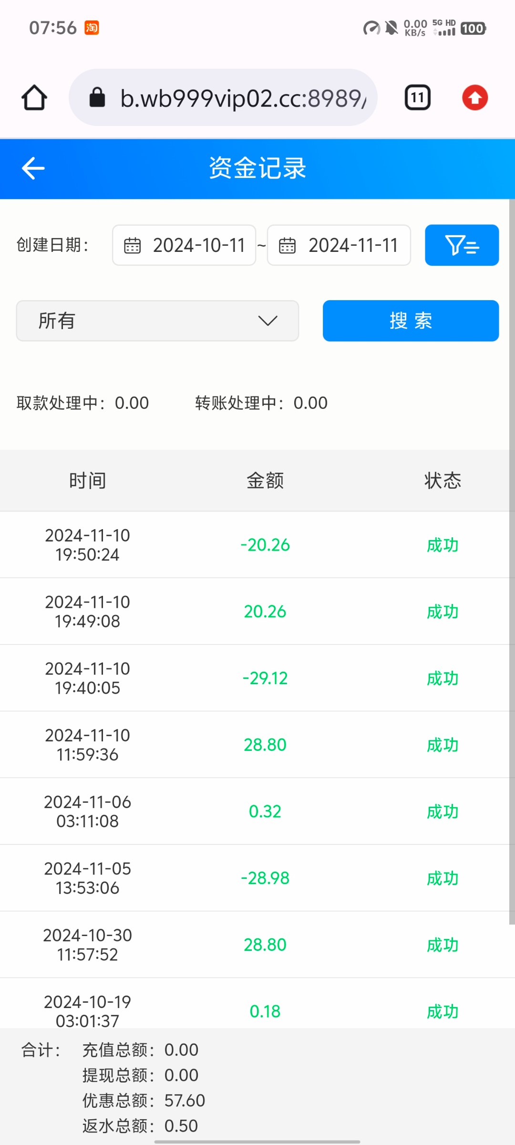Open the browser tab switcher showing 11
Viewport: 515px width, 1145px height.
(417, 98)
